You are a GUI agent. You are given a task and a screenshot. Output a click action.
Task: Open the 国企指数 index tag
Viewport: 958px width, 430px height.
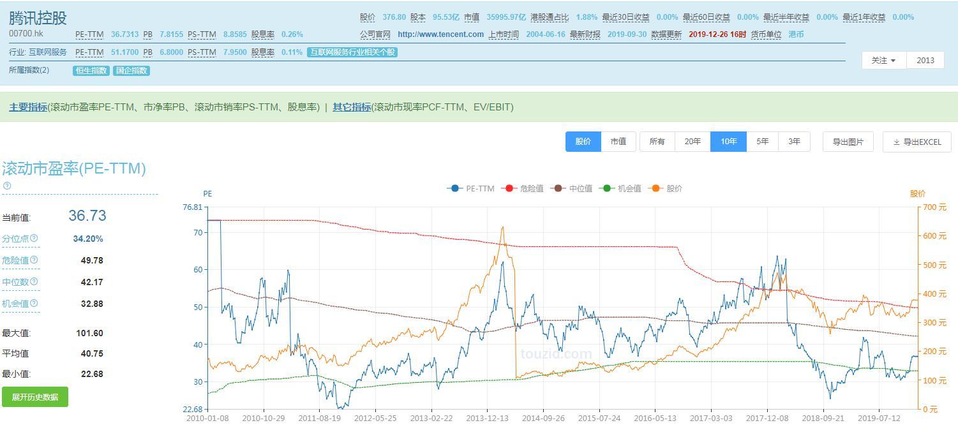click(131, 71)
